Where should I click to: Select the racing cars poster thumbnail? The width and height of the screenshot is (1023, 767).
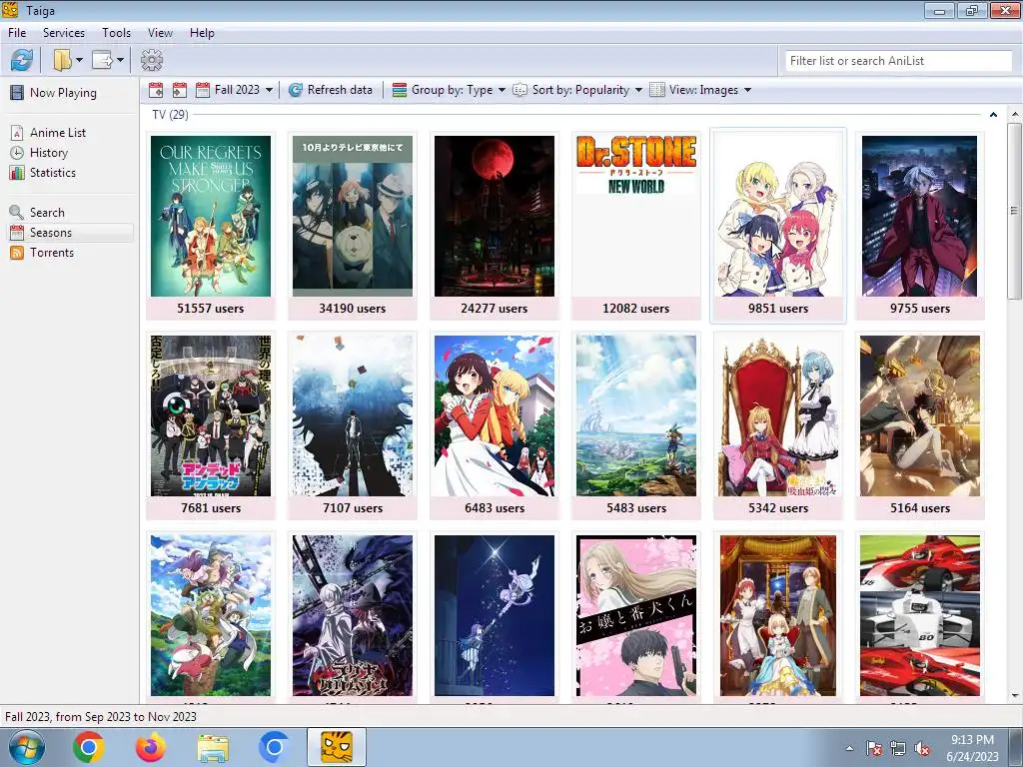click(920, 615)
